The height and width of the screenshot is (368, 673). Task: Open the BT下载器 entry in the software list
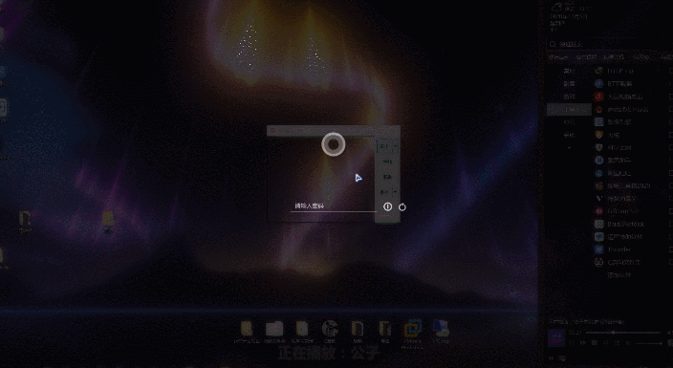tap(619, 84)
